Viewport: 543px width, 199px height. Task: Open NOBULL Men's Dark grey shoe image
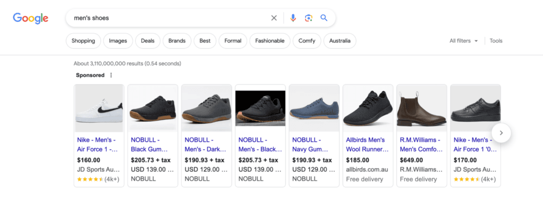tap(206, 108)
